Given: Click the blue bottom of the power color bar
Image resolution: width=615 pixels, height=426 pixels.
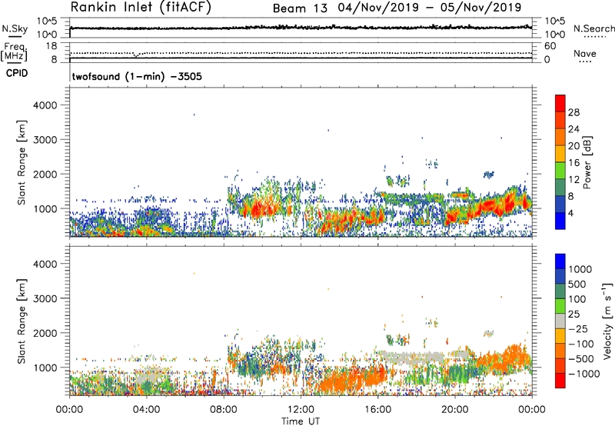Looking at the screenshot, I should click(560, 221).
